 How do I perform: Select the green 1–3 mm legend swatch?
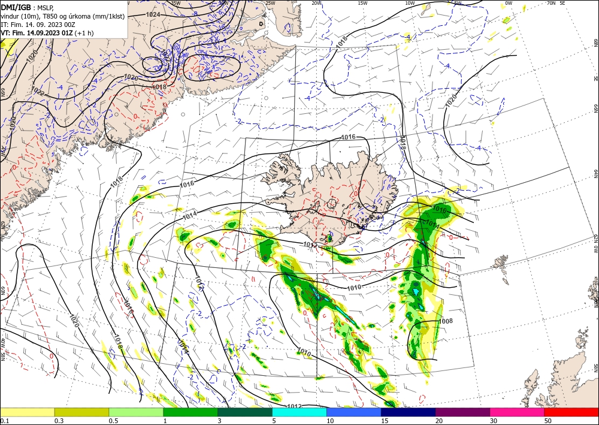(190, 412)
